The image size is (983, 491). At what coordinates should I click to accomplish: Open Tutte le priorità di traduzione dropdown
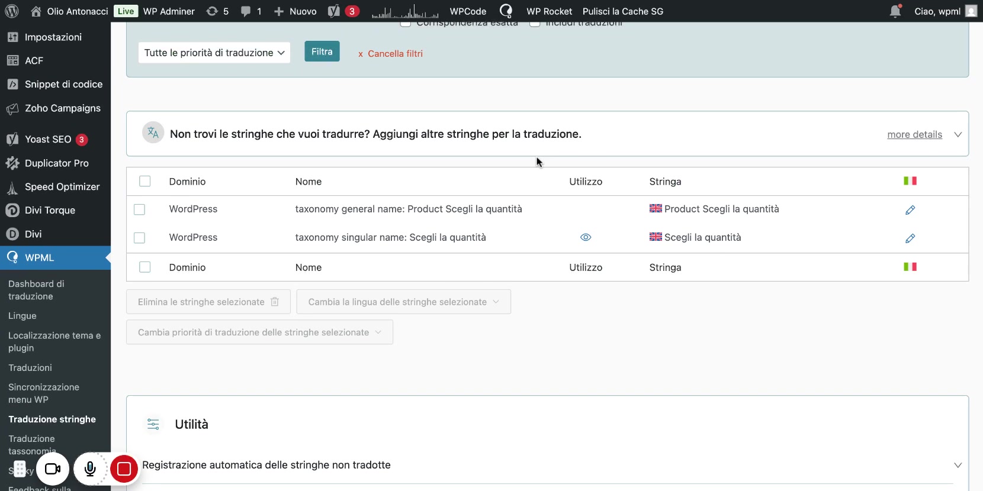pyautogui.click(x=214, y=53)
